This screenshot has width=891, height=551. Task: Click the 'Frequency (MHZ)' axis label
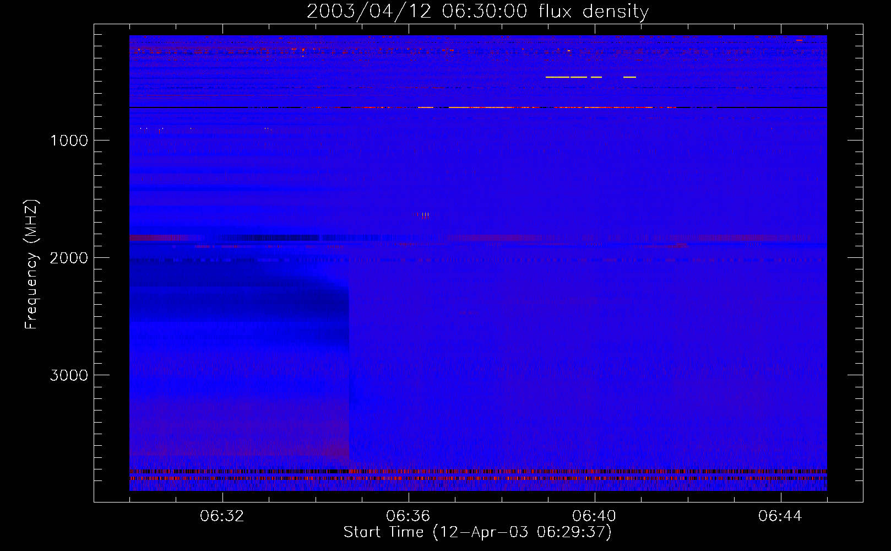pyautogui.click(x=31, y=264)
